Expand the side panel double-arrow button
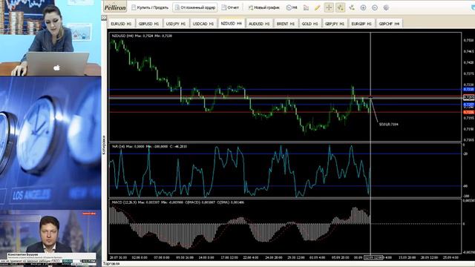This screenshot has height=267, width=475. 104,18
